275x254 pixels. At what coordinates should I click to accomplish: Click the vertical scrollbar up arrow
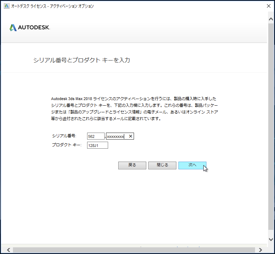pos(271,19)
